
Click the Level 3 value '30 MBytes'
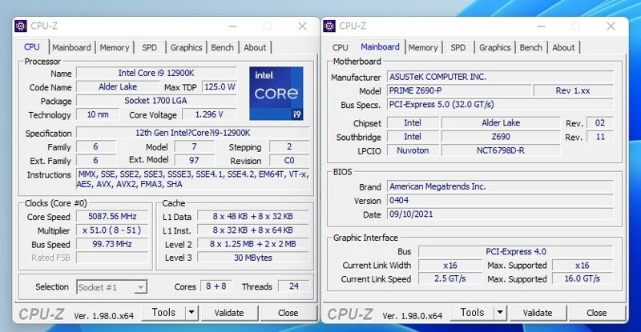pyautogui.click(x=252, y=258)
